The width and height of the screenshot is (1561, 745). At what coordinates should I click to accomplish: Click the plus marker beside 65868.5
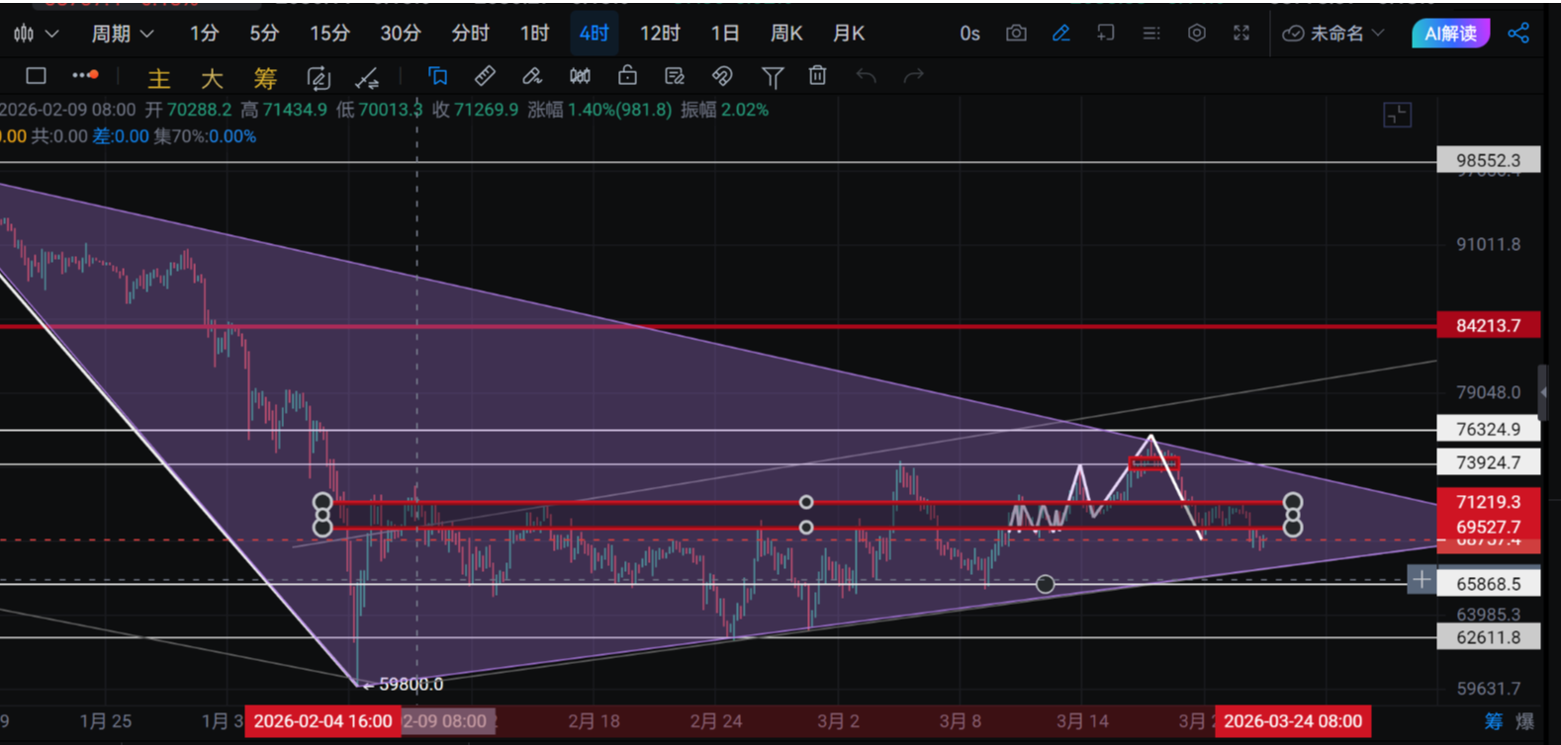(x=1421, y=580)
